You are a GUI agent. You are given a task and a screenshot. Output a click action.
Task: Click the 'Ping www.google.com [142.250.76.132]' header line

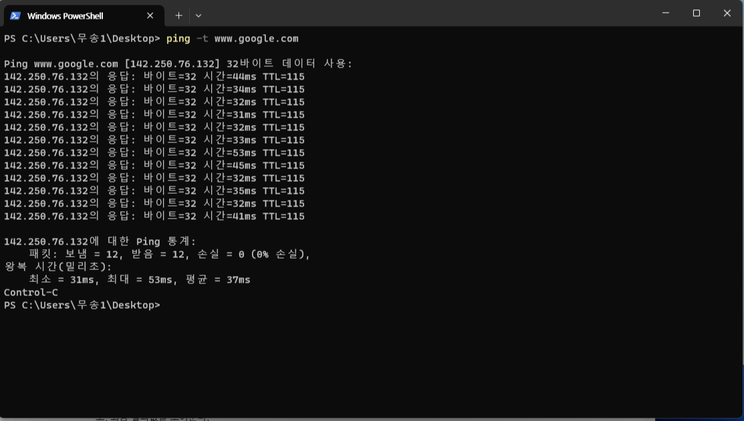click(178, 64)
